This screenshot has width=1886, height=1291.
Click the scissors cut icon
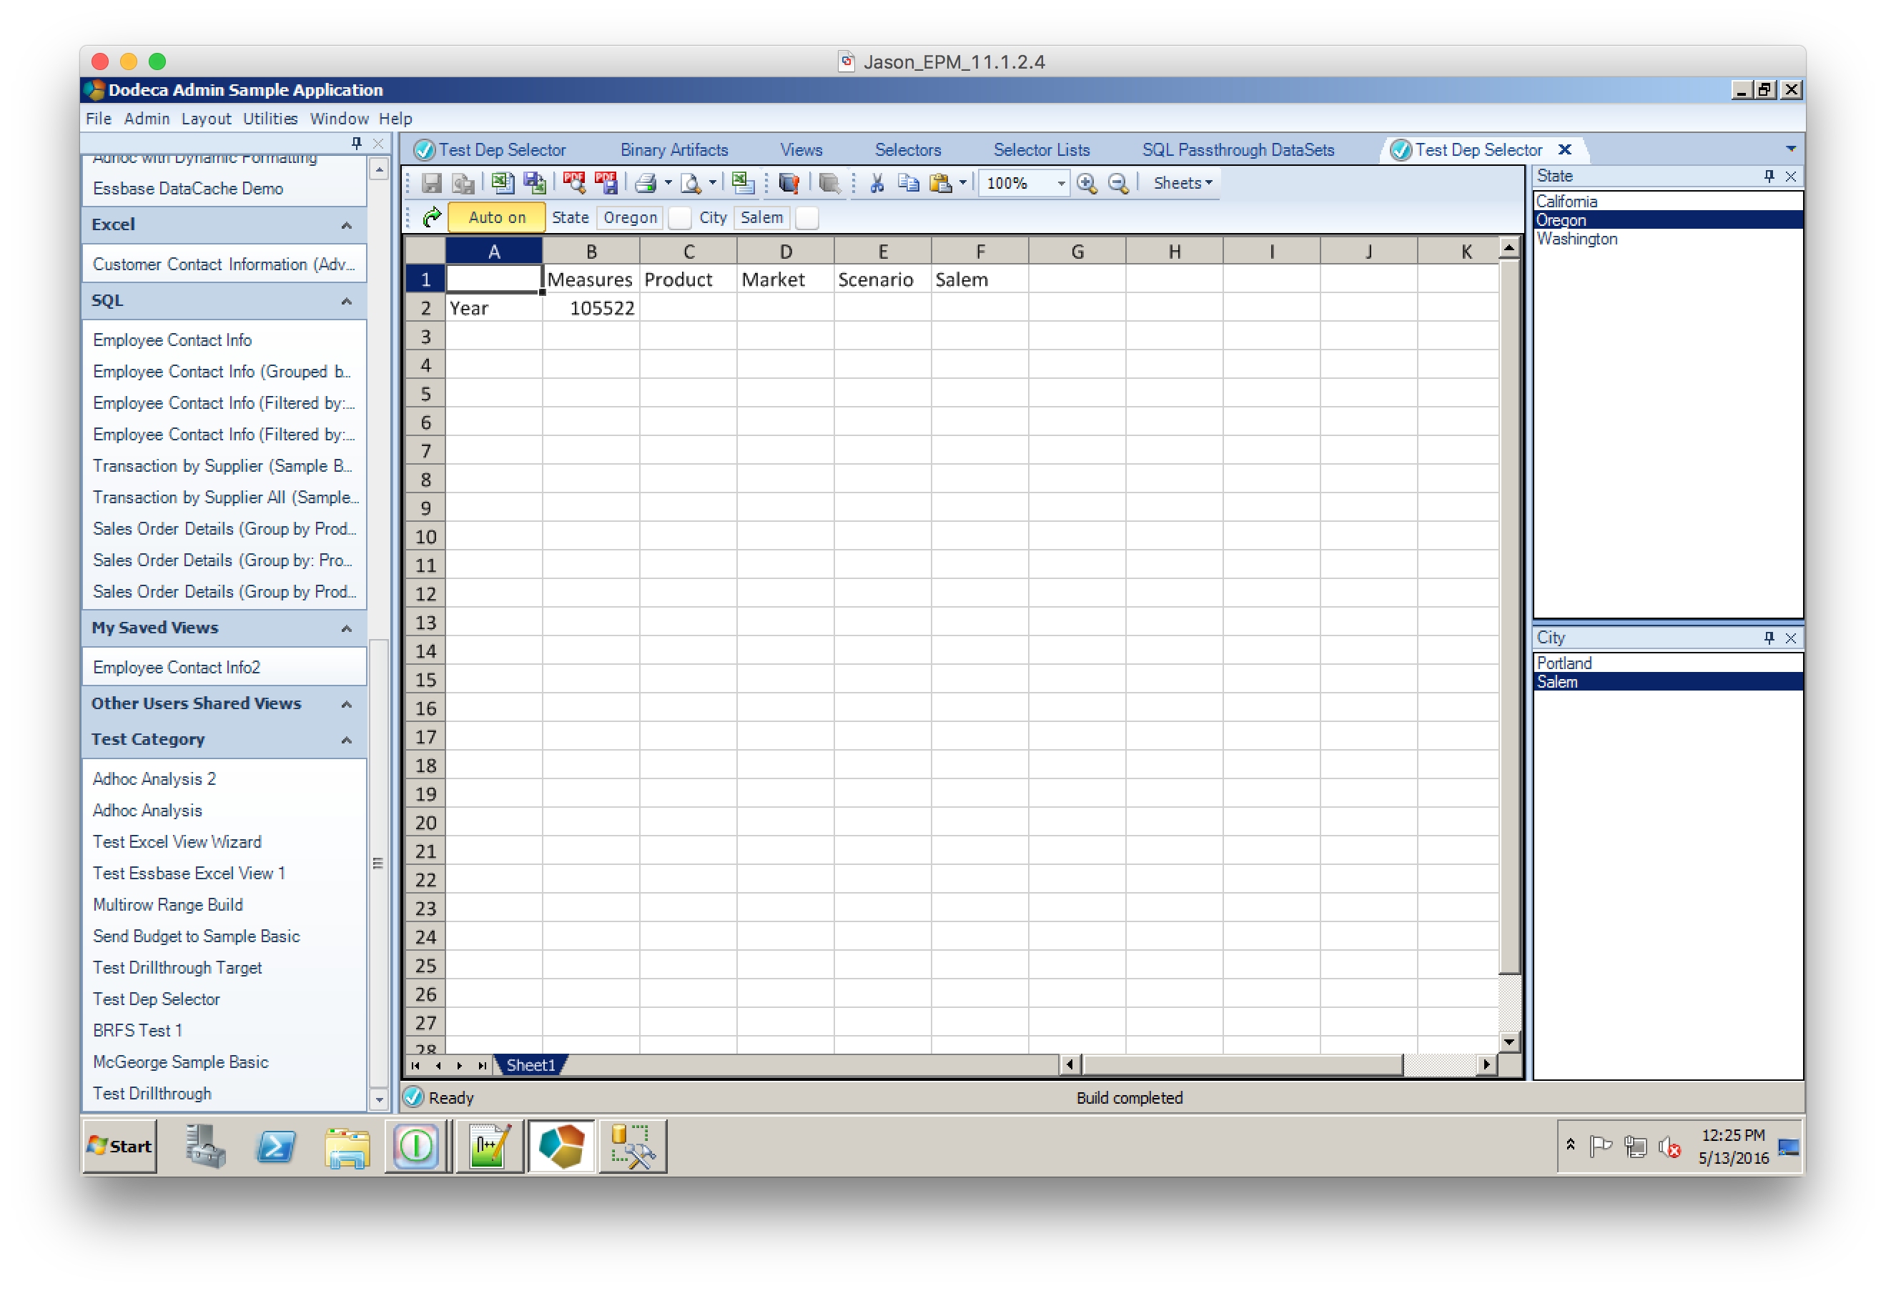(877, 182)
